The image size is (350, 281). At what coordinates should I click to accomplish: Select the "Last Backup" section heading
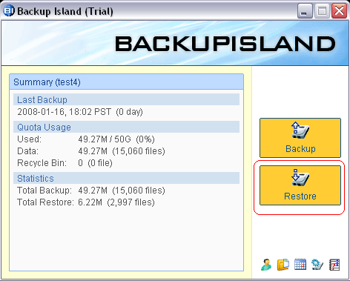(x=126, y=99)
